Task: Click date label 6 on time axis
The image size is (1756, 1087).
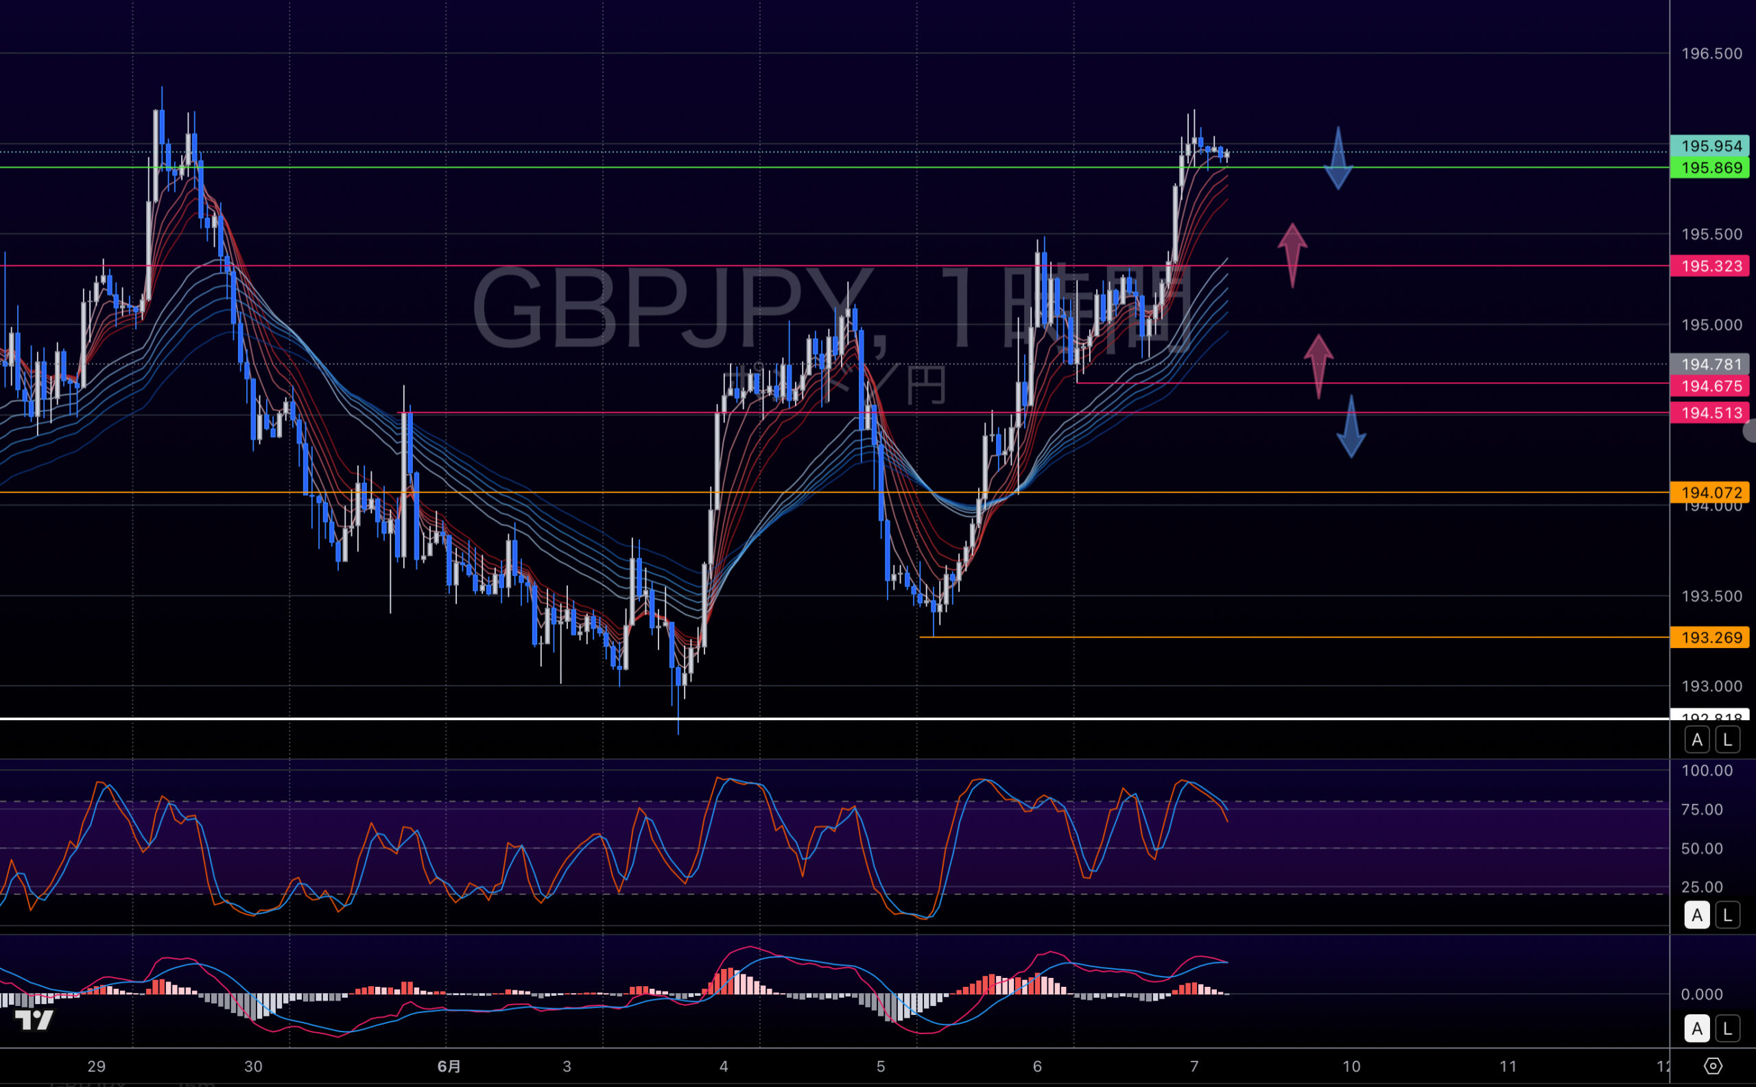Action: point(1037,1066)
